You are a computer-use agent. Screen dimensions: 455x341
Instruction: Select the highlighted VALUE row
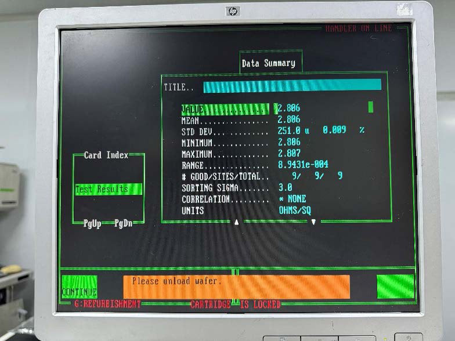click(225, 109)
